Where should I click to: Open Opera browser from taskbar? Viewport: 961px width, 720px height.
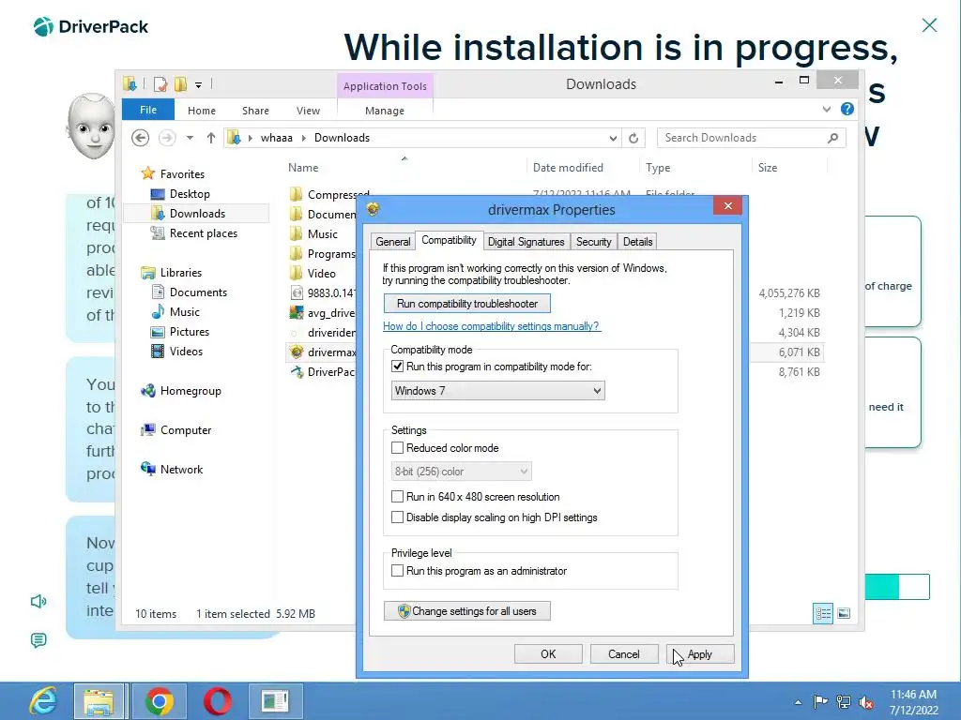[218, 701]
